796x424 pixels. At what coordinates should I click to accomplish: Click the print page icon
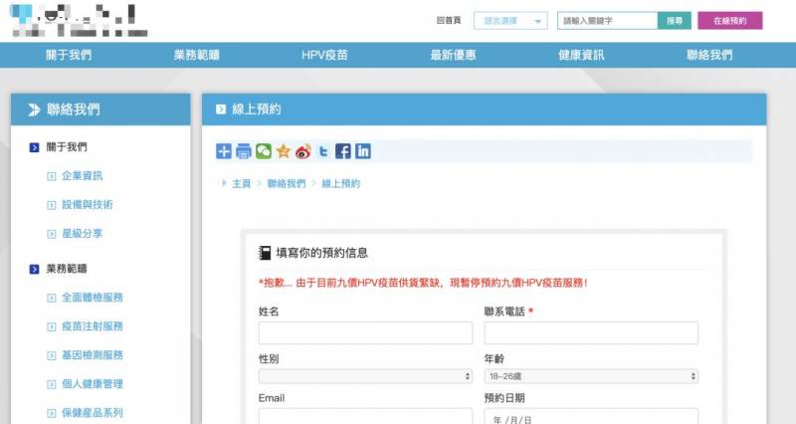click(244, 151)
